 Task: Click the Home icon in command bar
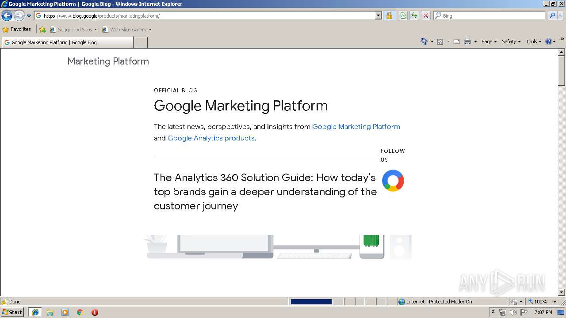pyautogui.click(x=424, y=42)
